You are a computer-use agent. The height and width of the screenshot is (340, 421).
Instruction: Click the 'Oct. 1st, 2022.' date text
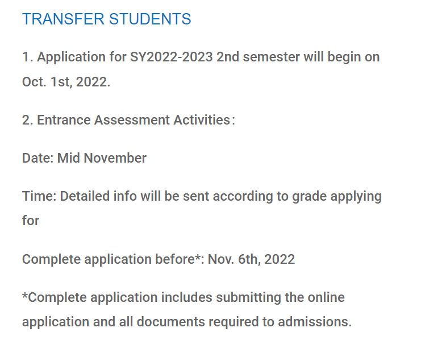tap(66, 82)
